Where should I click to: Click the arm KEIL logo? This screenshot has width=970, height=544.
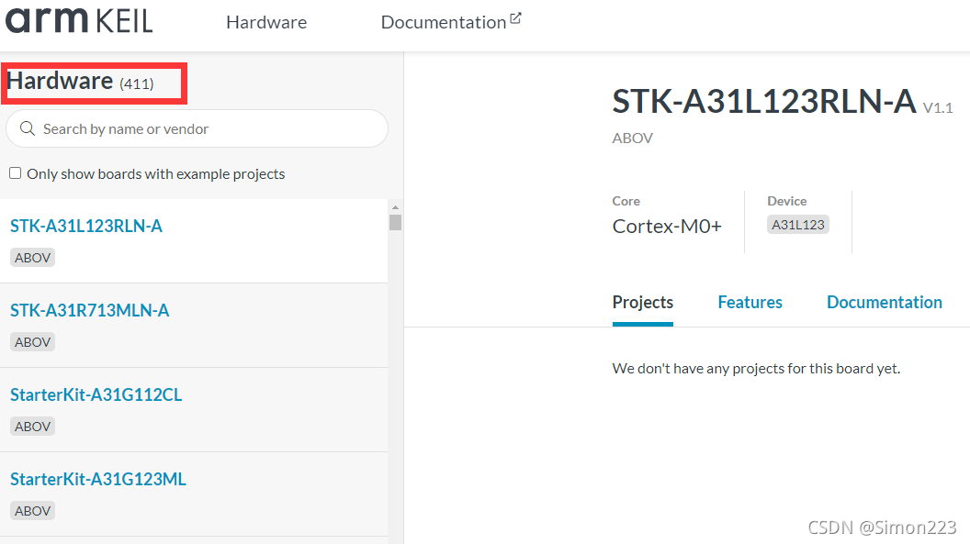[79, 21]
